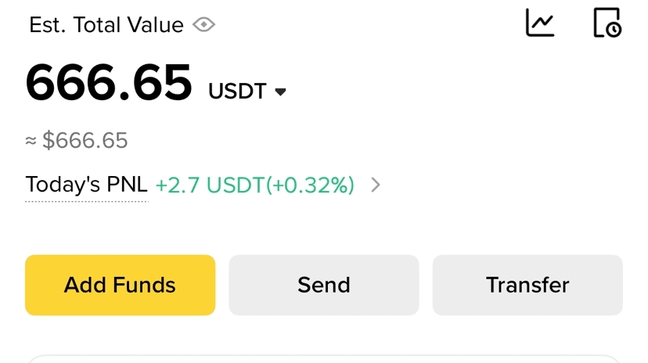This screenshot has width=648, height=363.
Task: Hide balance with the eye icon
Action: point(203,25)
